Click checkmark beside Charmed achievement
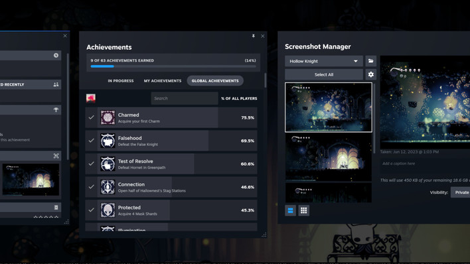The width and height of the screenshot is (470, 264). tap(92, 117)
